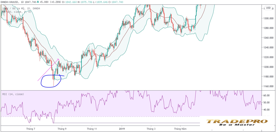This screenshot has width=276, height=132.
Task: Click the RSI 60.00 axis label
Action: tap(267, 95)
